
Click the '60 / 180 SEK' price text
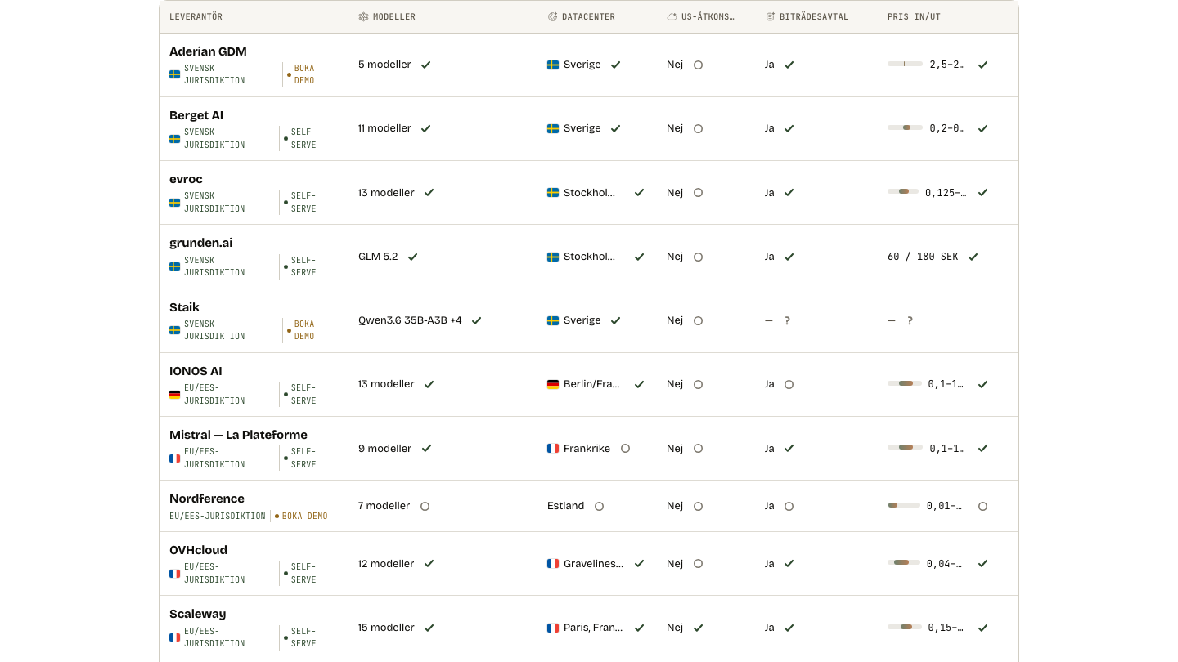[923, 257]
